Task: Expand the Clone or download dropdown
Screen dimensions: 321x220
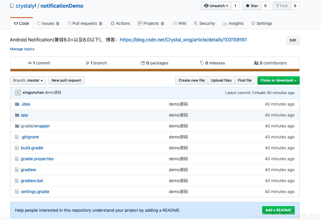Action: pos(278,80)
